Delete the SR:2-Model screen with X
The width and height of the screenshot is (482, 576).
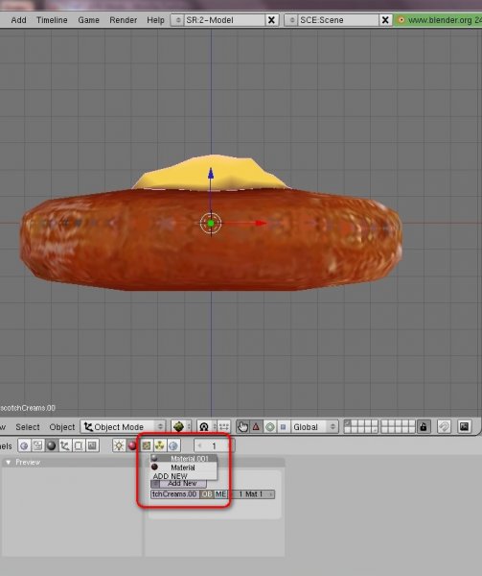click(x=271, y=20)
